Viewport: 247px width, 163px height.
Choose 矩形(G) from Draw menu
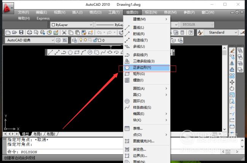(x=147, y=74)
